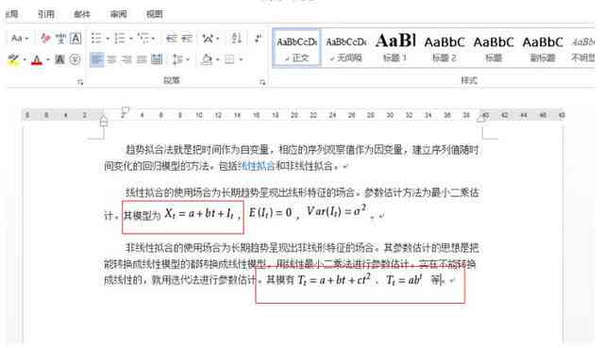604x348 pixels.
Task: Open the bullet library dropdown arrow
Action: [x=108, y=39]
